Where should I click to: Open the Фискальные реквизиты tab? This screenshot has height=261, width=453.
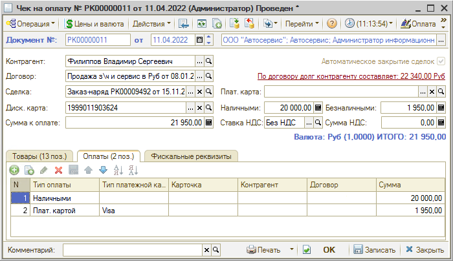pyautogui.click(x=190, y=156)
